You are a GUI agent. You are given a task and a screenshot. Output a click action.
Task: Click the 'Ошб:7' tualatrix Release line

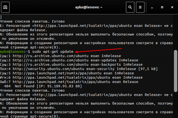(69, 82)
